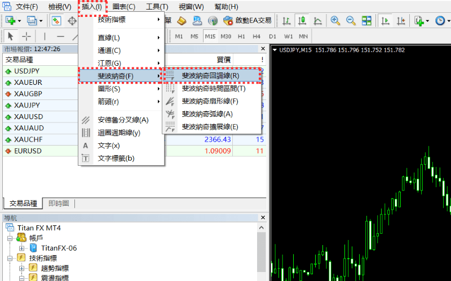Open the 圖表(C) menu

(x=123, y=7)
